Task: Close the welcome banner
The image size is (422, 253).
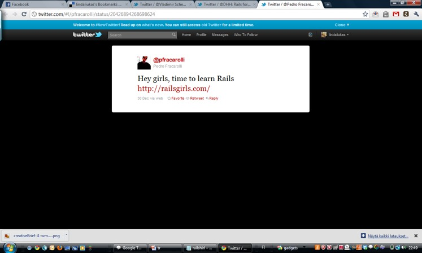Action: [x=342, y=25]
